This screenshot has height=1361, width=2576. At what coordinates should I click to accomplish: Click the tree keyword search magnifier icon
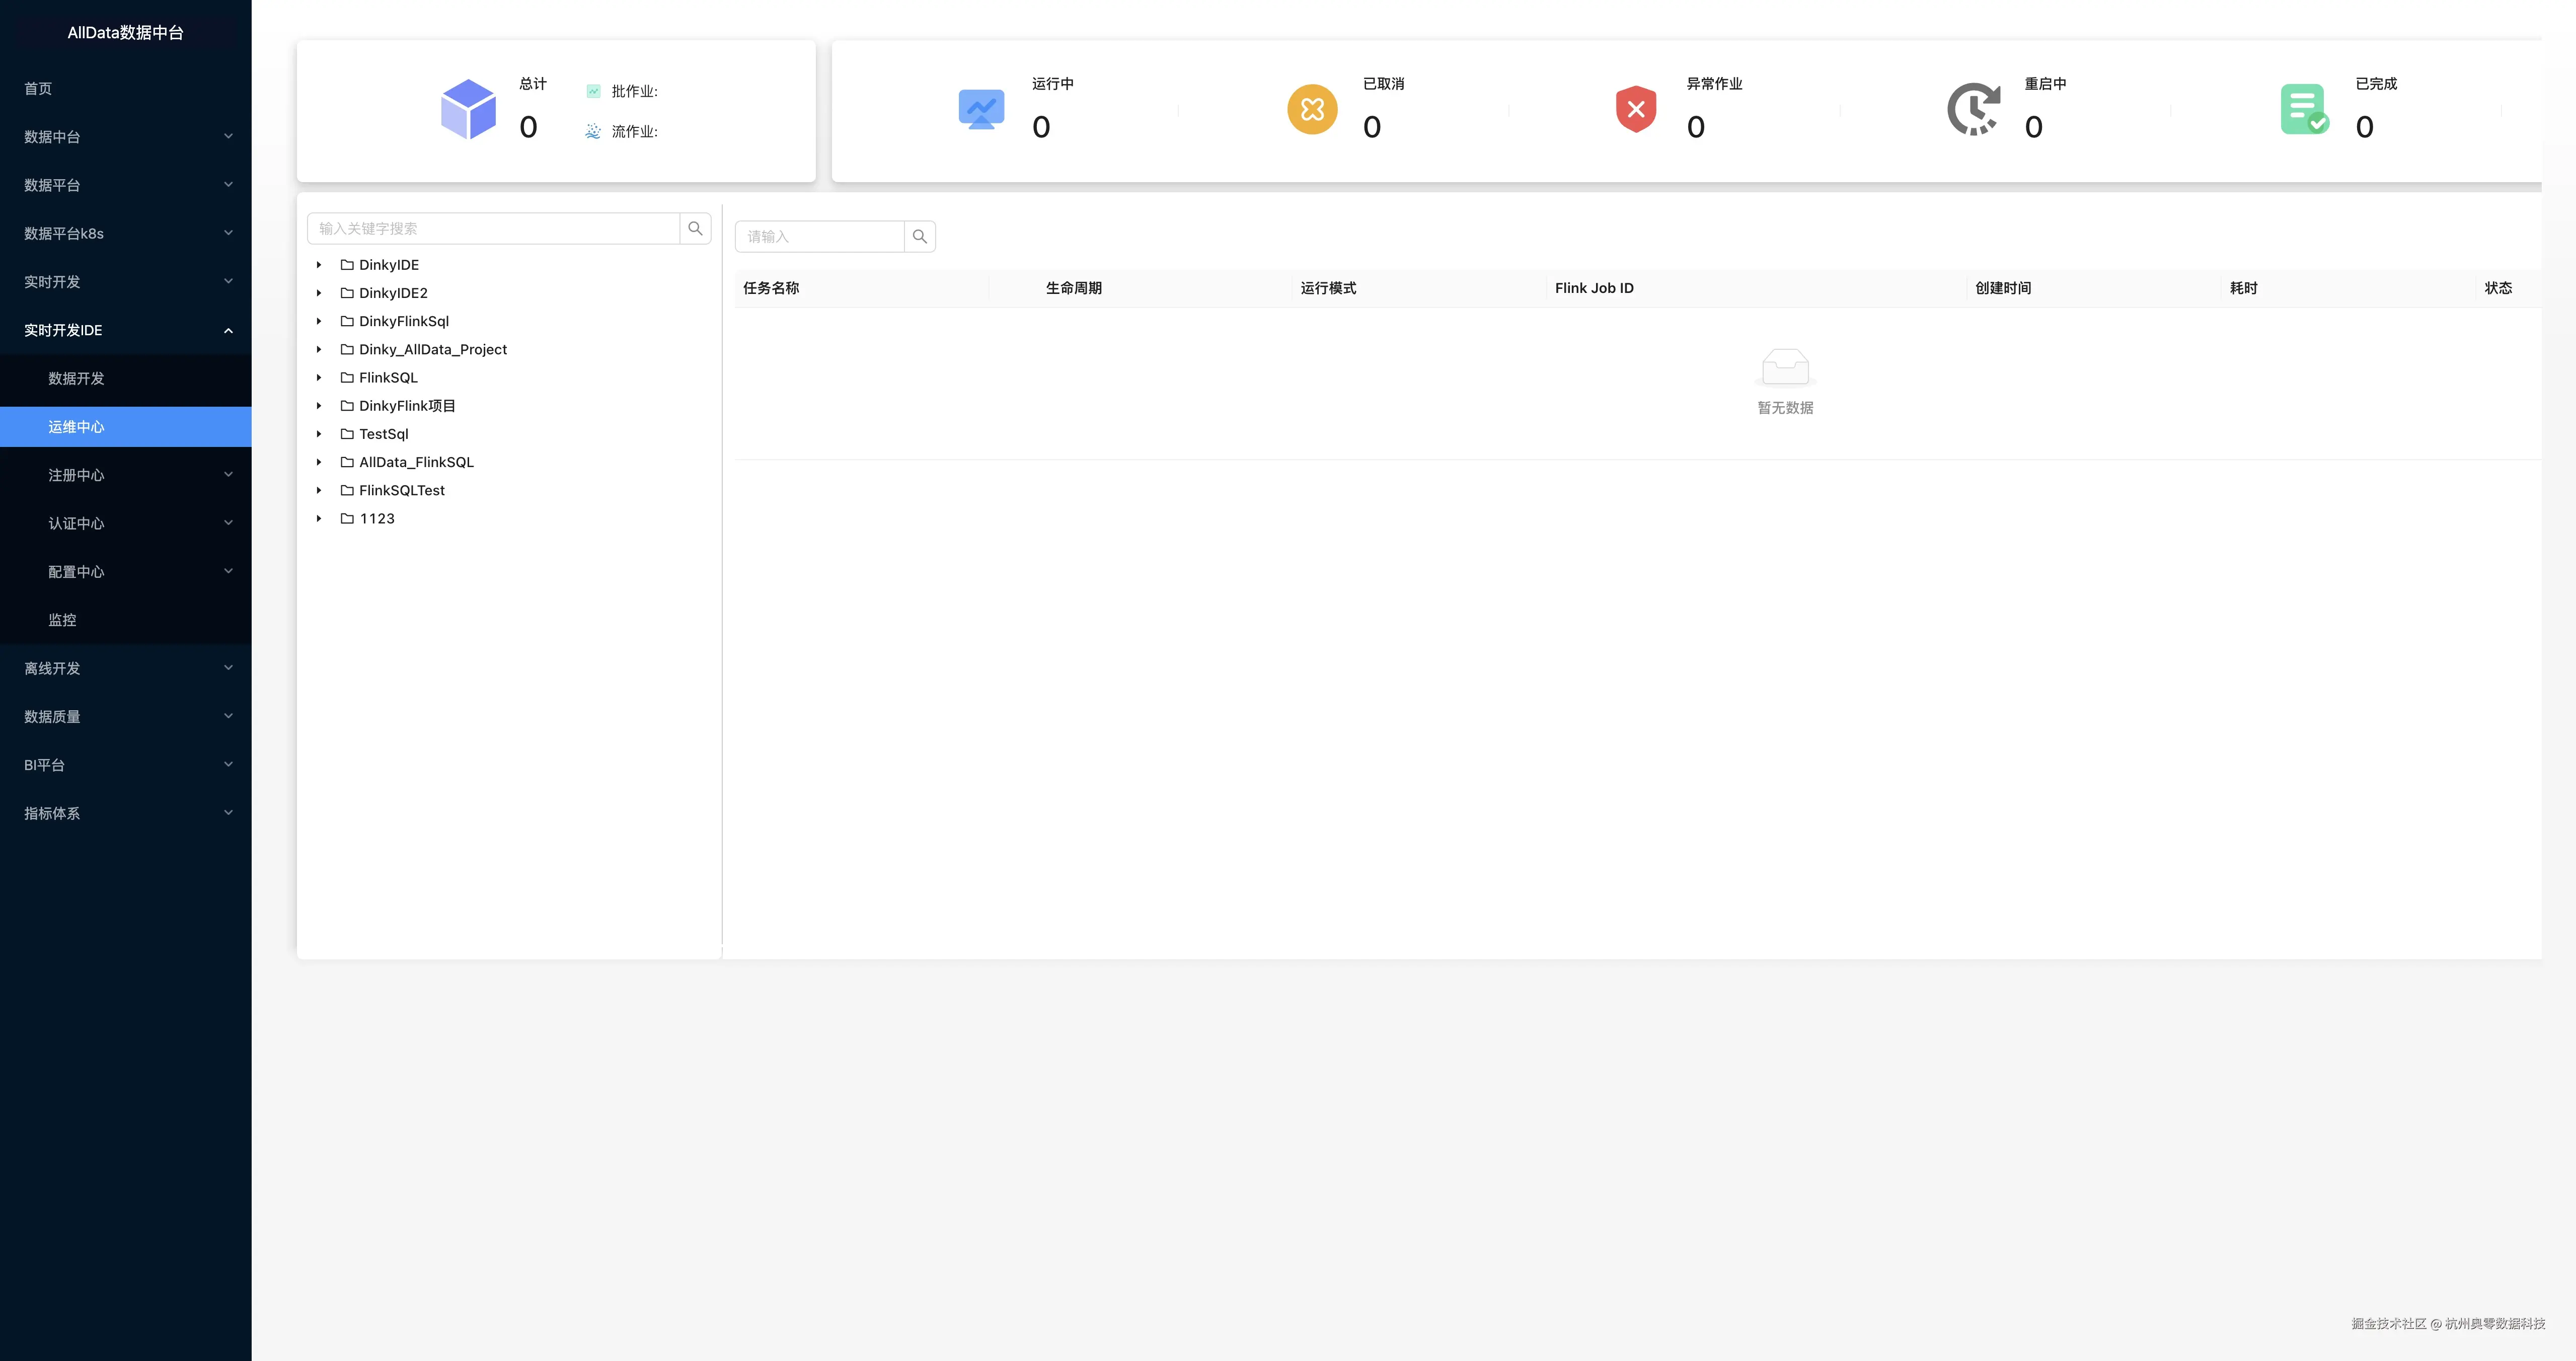tap(695, 228)
